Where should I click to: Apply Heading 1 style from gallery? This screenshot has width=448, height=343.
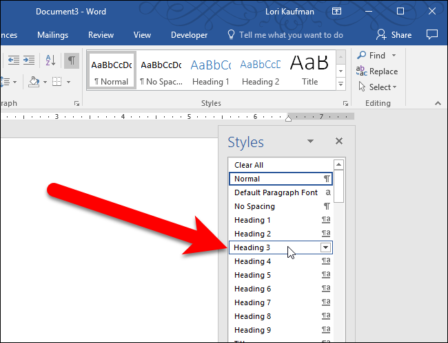coord(211,71)
